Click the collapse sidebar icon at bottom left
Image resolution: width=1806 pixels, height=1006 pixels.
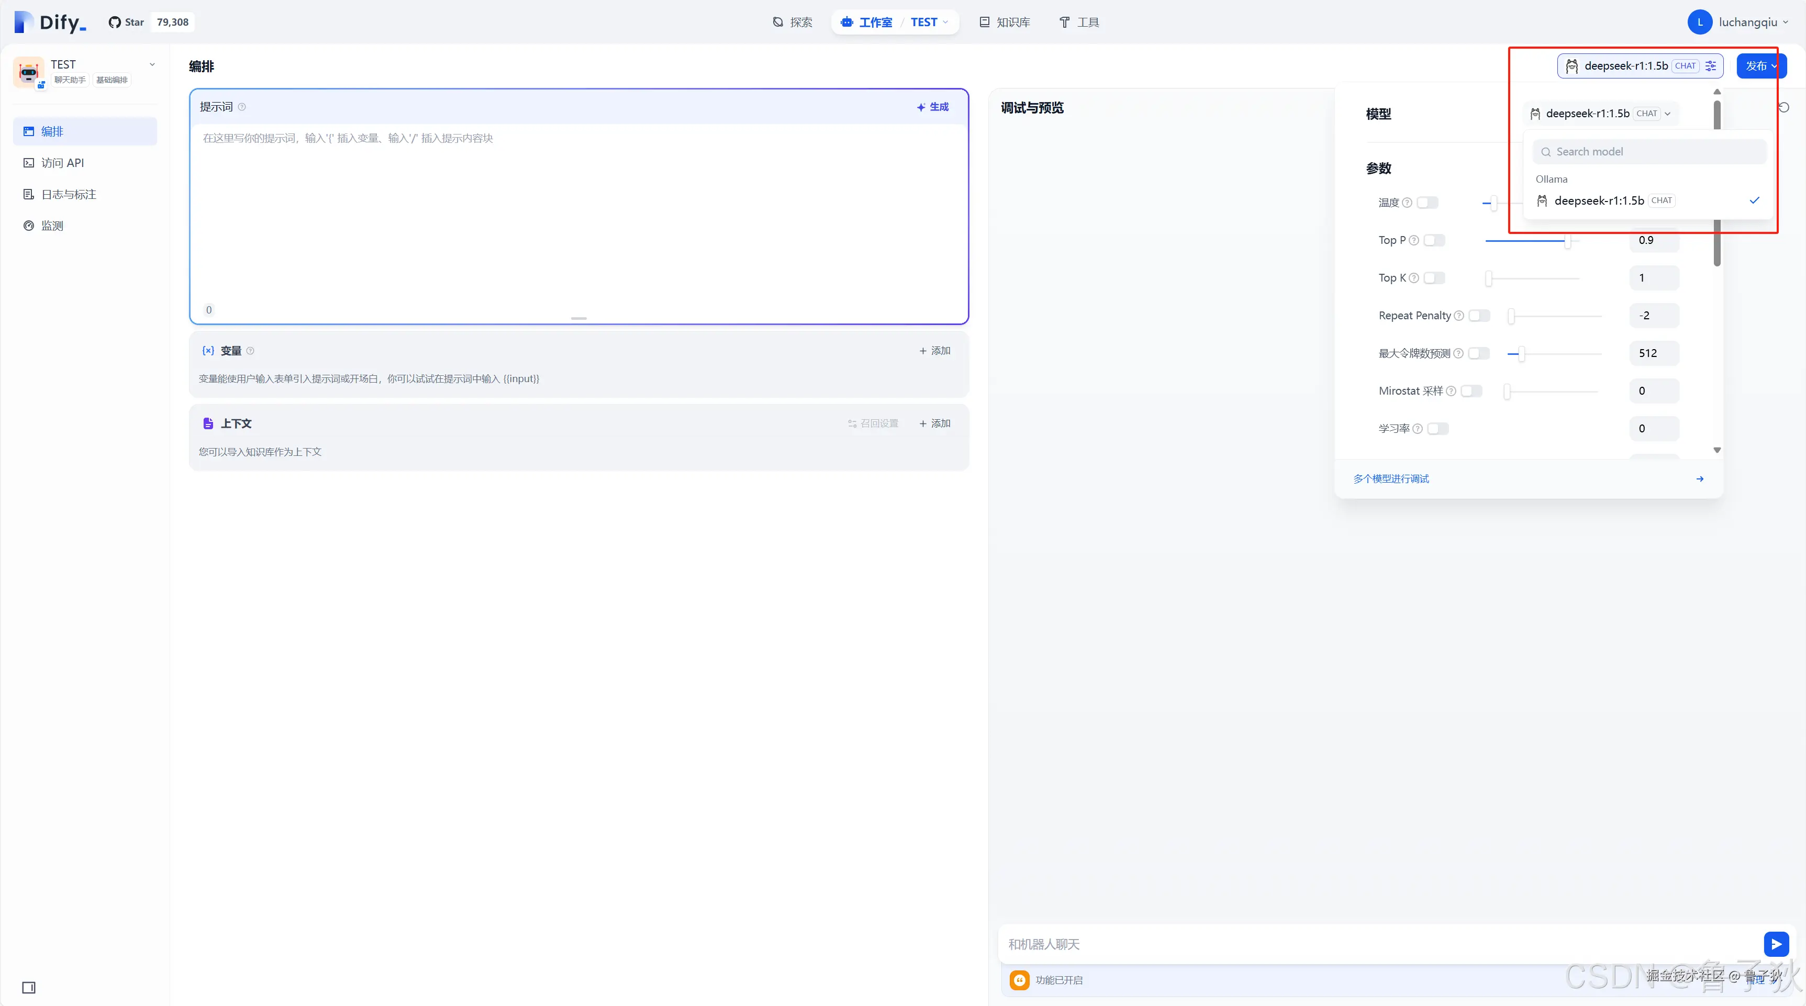point(29,987)
